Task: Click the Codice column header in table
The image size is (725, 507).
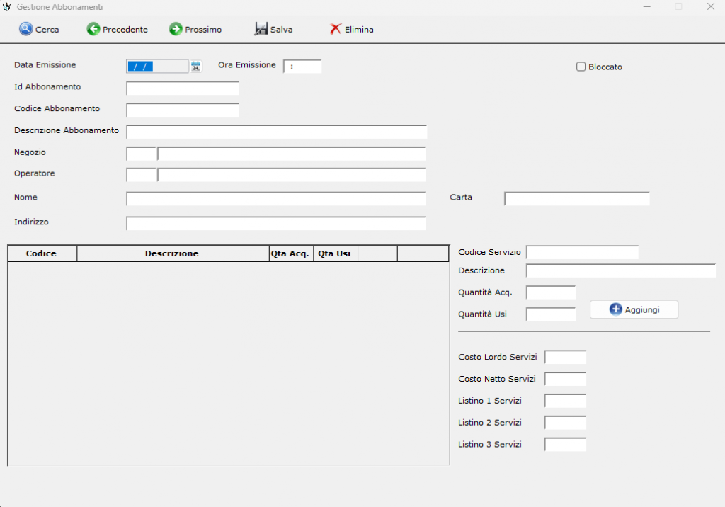Action: [x=42, y=253]
